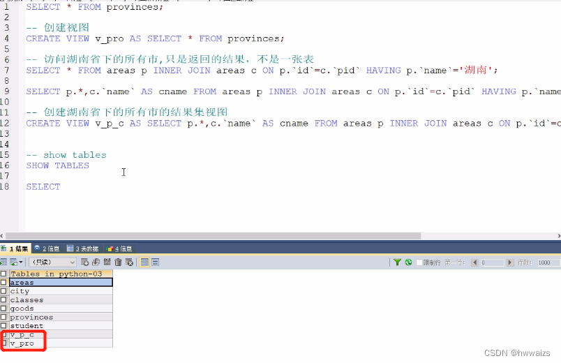This screenshot has height=363, width=561.
Task: Select the 'goods' cell in results
Action: pyautogui.click(x=61, y=309)
